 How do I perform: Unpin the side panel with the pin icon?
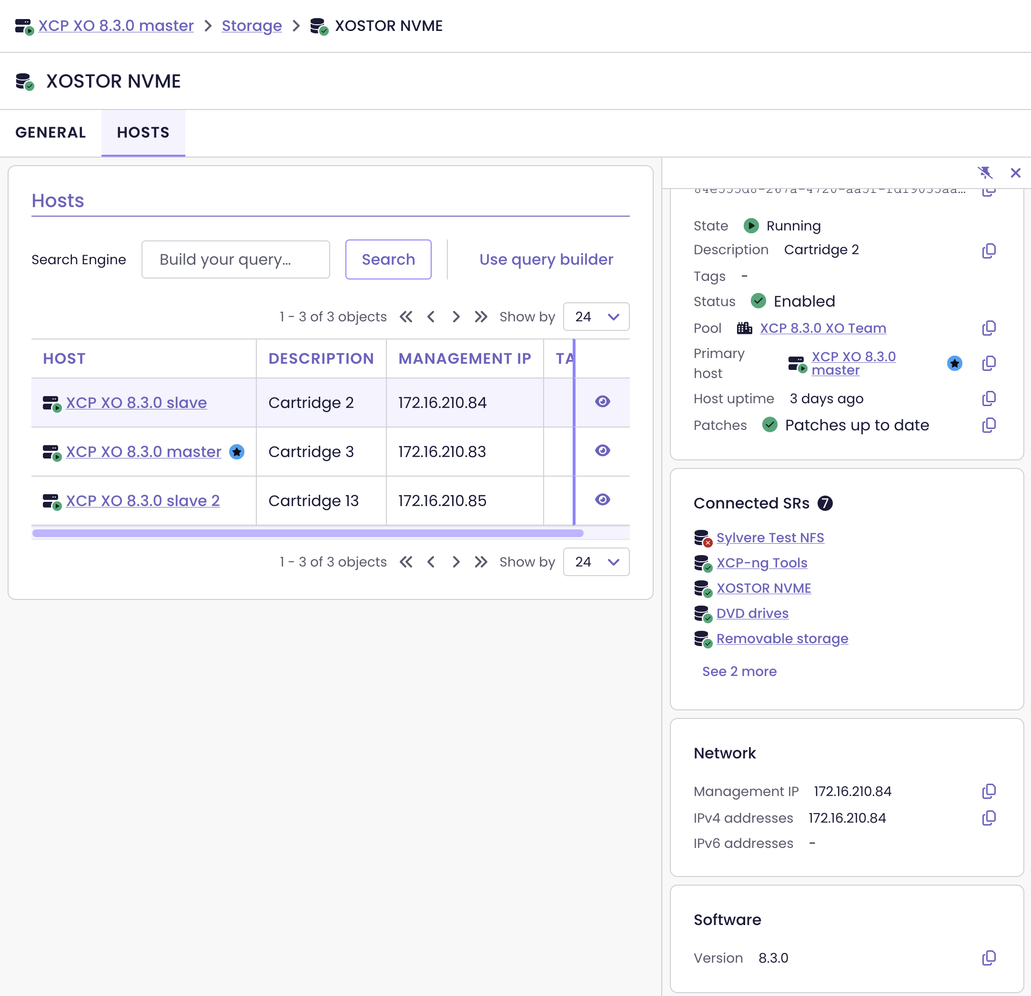985,172
